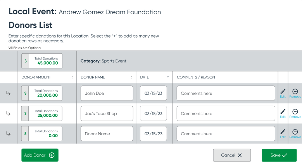Click the date field for John Doe
This screenshot has height=167, width=302.
tap(154, 93)
